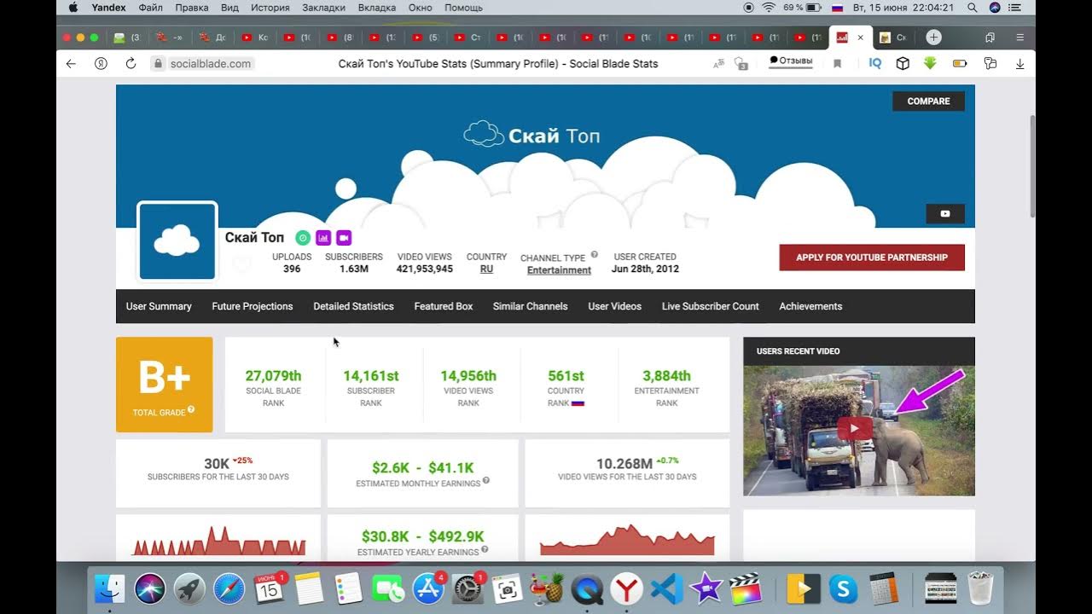Play the users recent video thumbnail
This screenshot has width=1092, height=614.
(x=859, y=431)
